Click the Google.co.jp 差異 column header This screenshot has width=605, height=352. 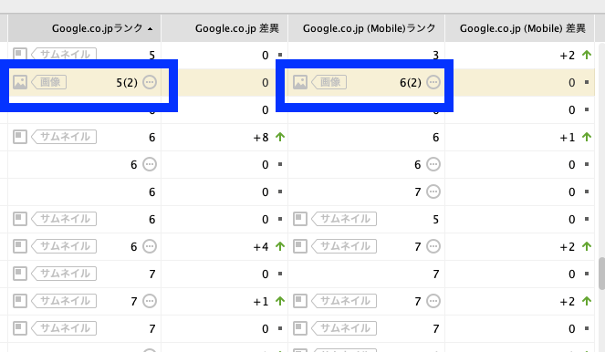pos(237,28)
